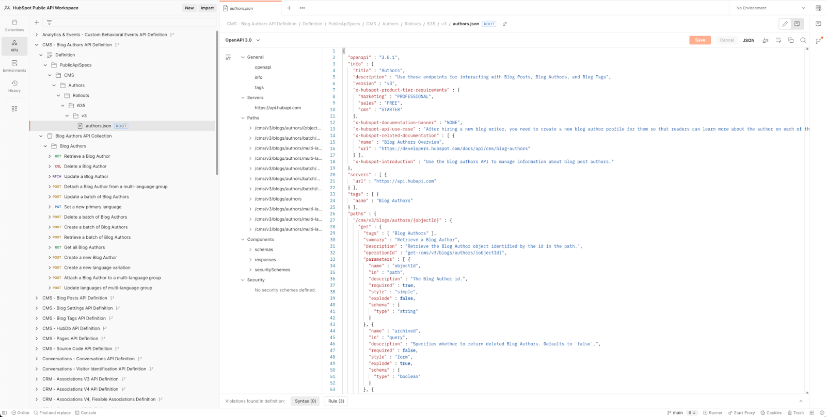Open the History sidebar section
The image size is (826, 417).
tap(14, 86)
